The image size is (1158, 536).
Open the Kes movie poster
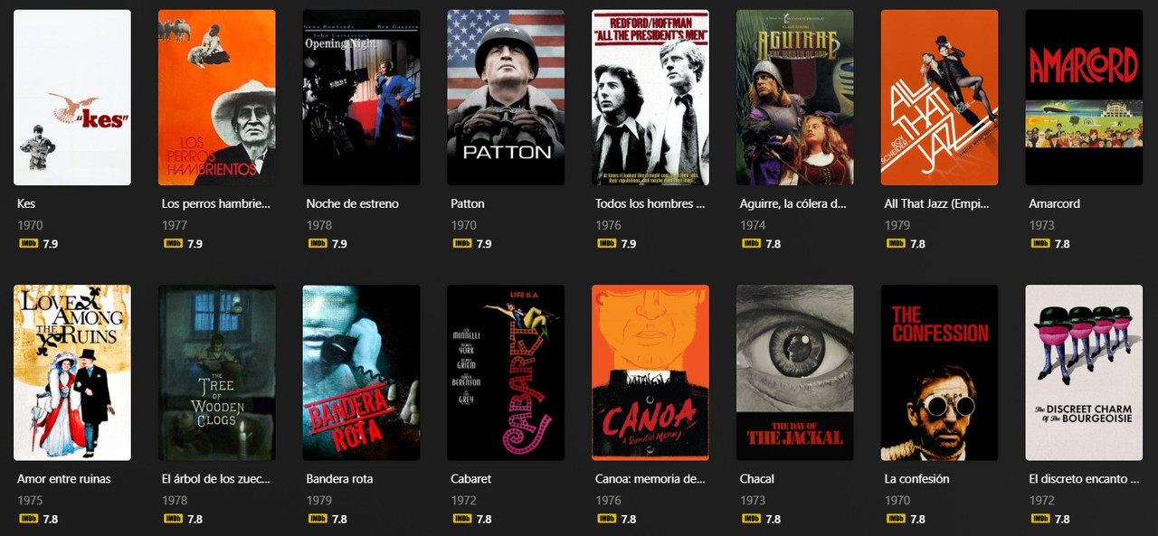point(72,98)
